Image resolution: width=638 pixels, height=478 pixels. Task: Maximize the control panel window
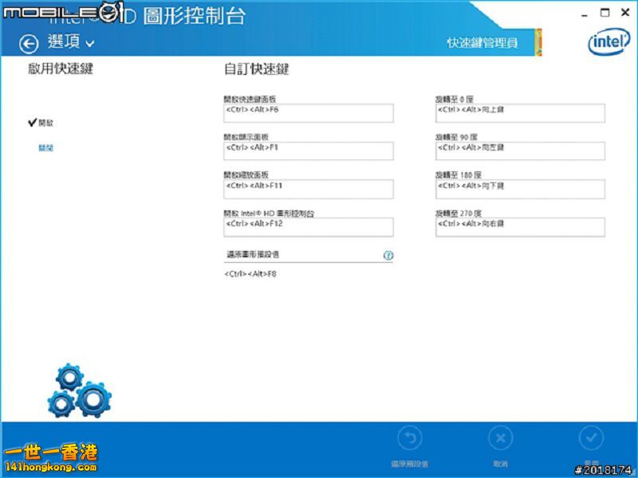tap(605, 13)
